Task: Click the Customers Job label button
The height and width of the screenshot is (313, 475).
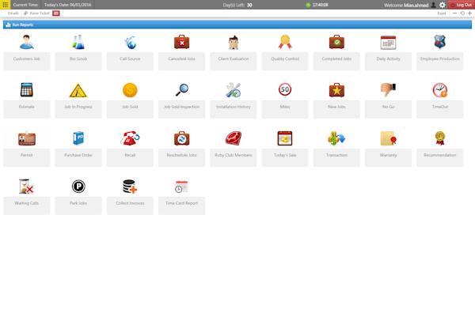Action: [27, 62]
